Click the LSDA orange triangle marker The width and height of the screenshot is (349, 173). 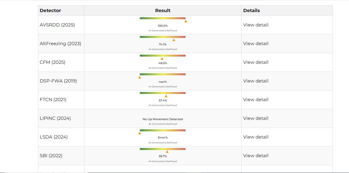tap(140, 133)
